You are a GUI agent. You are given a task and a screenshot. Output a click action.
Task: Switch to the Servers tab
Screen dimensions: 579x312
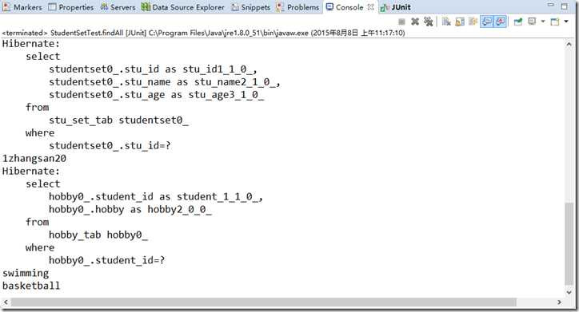pyautogui.click(x=118, y=7)
